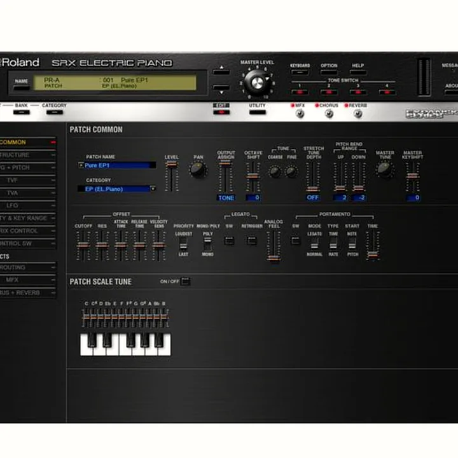Screen dimensions: 458x458
Task: Toggle Tone Switch 4
Action: click(387, 92)
